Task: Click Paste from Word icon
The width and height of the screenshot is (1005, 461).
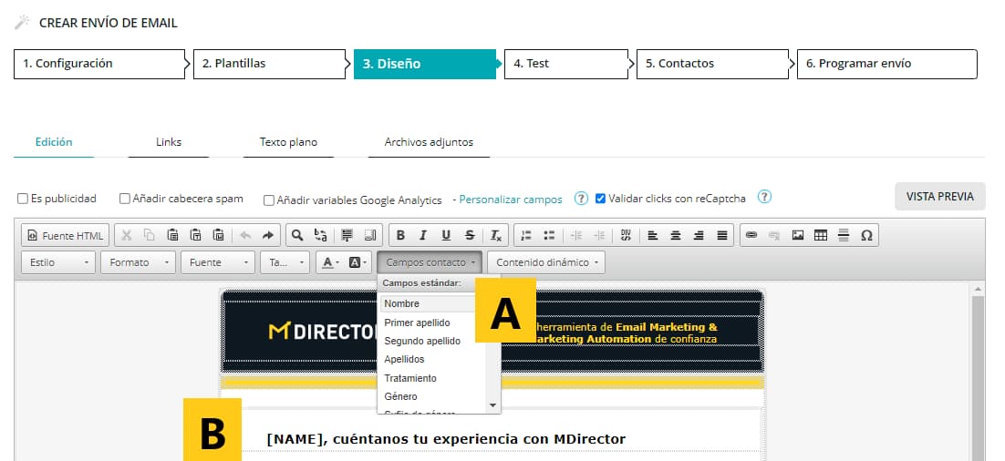Action: coord(219,236)
